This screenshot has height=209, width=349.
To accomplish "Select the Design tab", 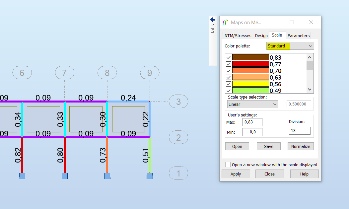I will 261,35.
